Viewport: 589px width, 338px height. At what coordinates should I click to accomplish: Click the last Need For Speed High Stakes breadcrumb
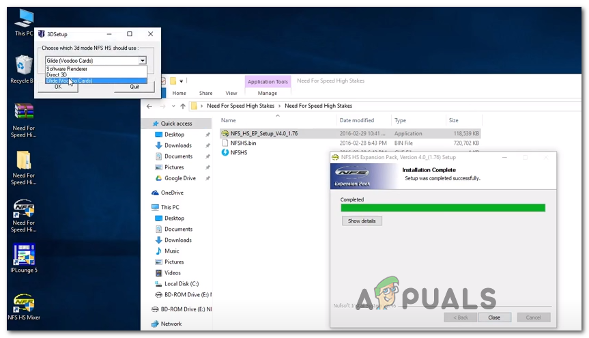coord(318,106)
